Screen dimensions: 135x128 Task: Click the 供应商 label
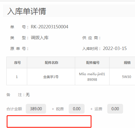pos(91,38)
